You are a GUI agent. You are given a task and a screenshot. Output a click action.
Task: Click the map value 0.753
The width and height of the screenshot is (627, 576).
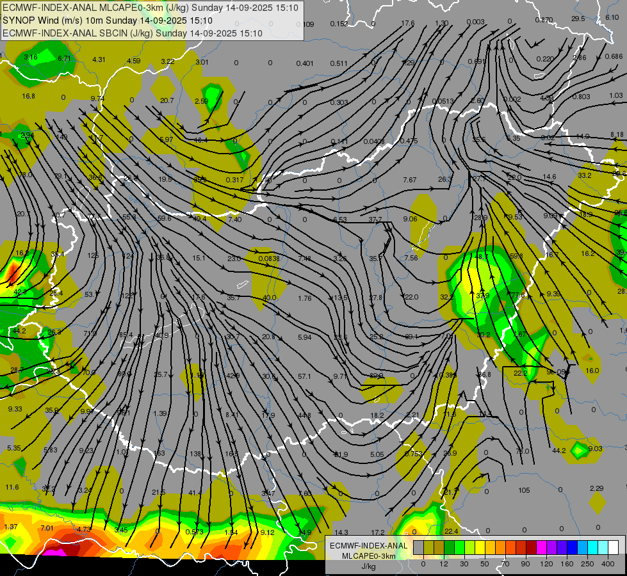pyautogui.click(x=414, y=453)
